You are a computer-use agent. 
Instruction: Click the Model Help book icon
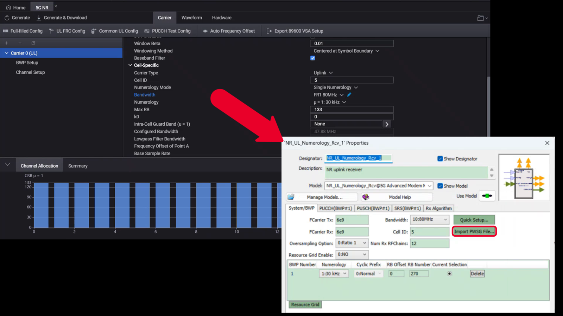pyautogui.click(x=366, y=197)
